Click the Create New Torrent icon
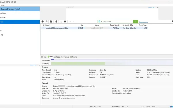The height and width of the screenshot is (108, 173). tap(51, 22)
